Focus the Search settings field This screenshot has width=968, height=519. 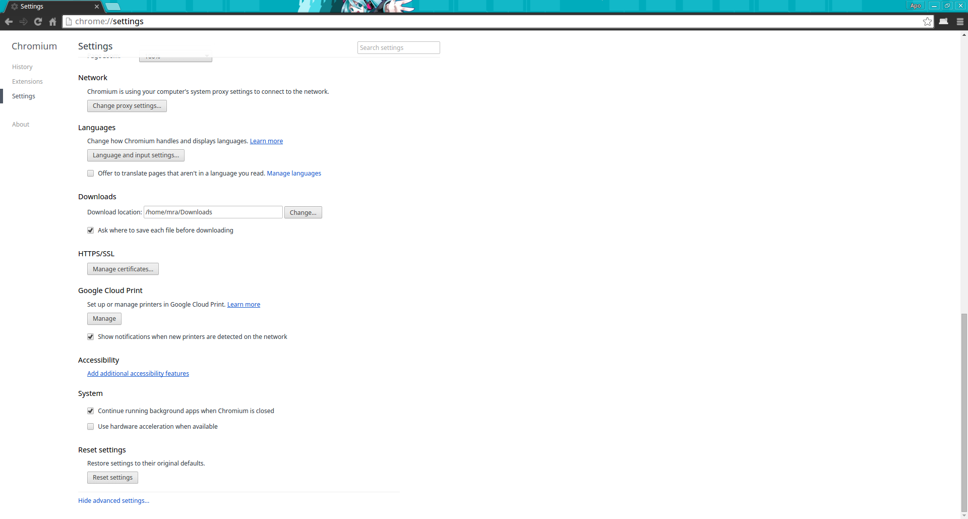coord(398,47)
